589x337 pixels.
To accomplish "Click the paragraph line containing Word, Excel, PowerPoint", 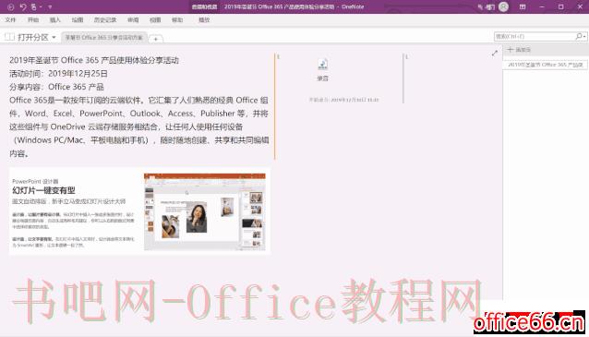I will tap(138, 114).
